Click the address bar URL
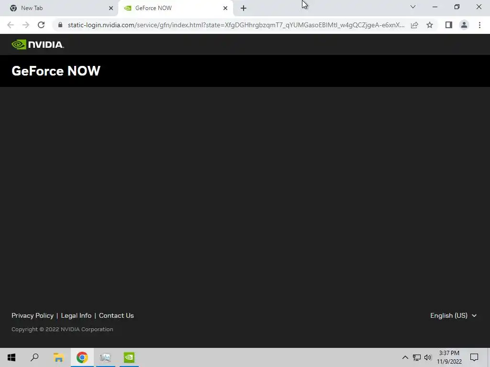The height and width of the screenshot is (367, 490). 236,25
